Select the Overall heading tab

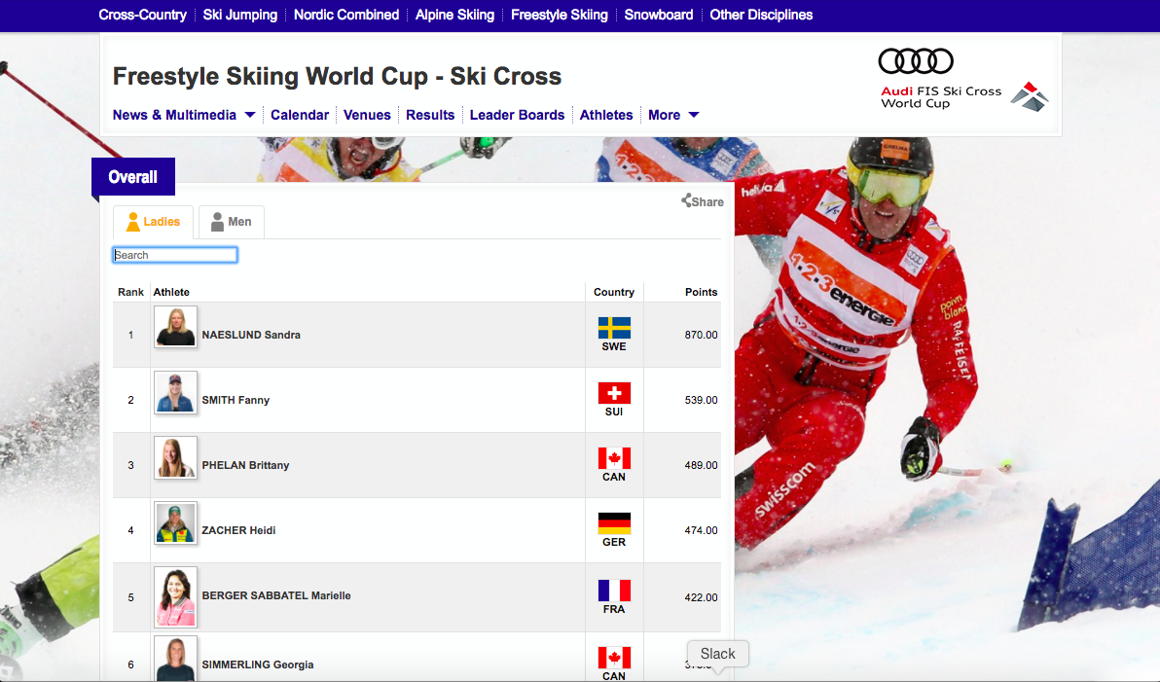point(133,177)
